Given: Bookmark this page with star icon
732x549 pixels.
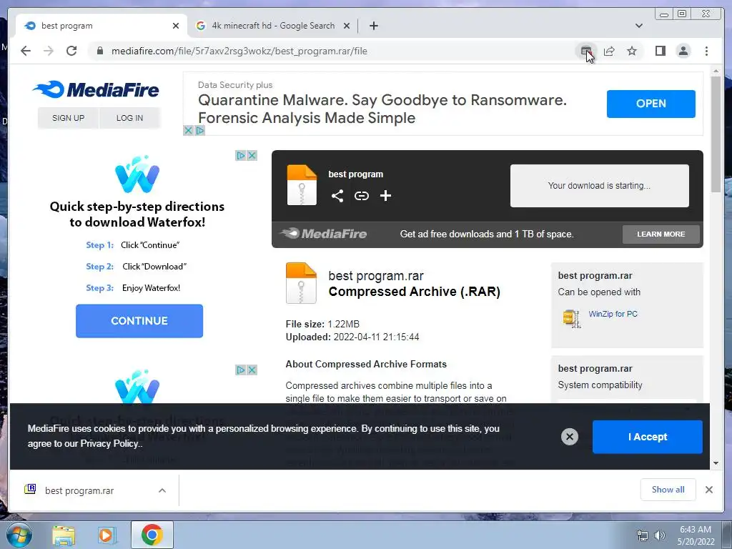Looking at the screenshot, I should 632,51.
